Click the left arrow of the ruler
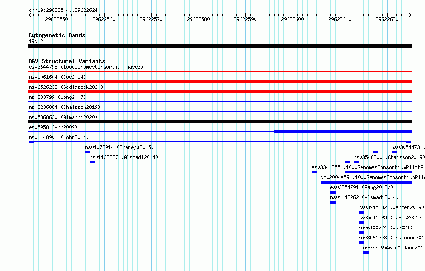Image resolution: width=425 pixels, height=271 pixels. tap(30, 15)
